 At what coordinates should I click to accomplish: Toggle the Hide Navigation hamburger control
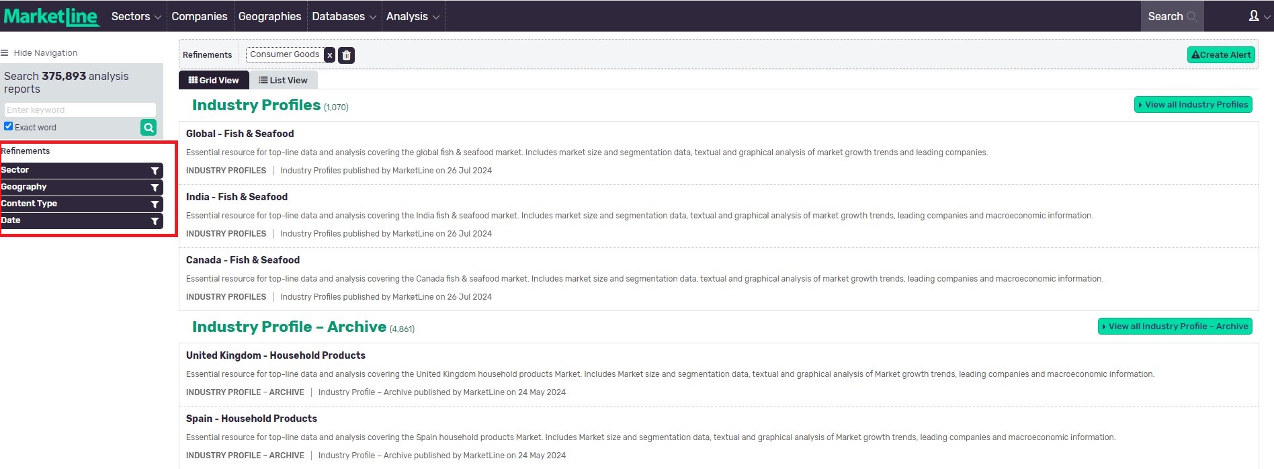point(5,53)
